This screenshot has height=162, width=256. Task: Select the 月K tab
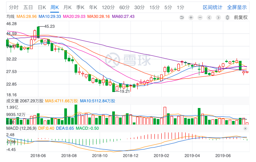click(x=67, y=8)
